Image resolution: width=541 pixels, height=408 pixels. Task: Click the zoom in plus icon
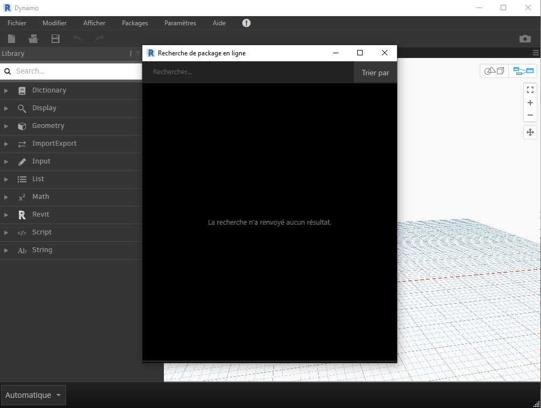coord(530,103)
